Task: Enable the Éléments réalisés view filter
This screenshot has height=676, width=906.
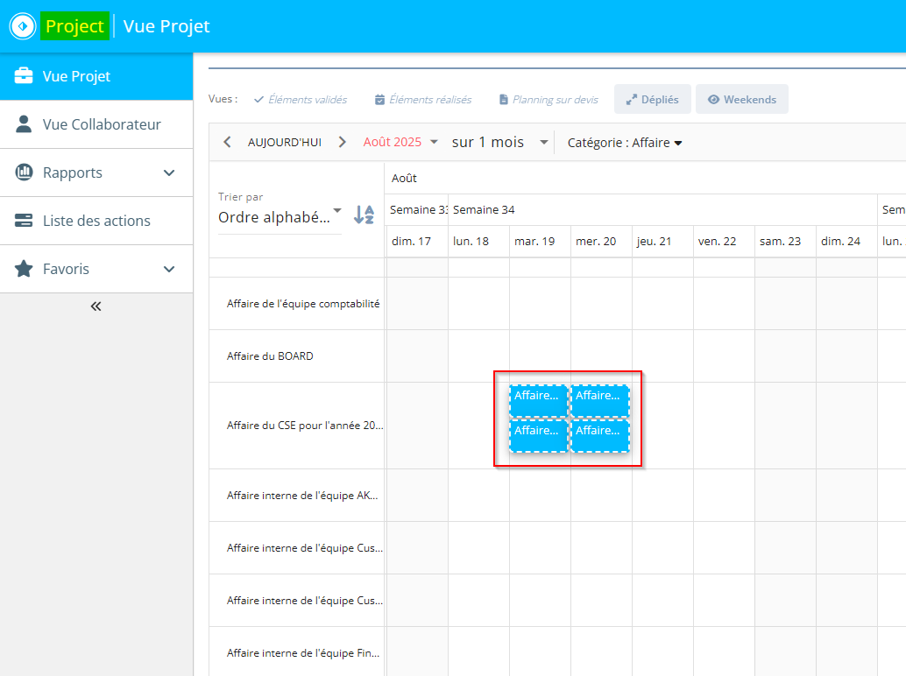Action: point(423,100)
